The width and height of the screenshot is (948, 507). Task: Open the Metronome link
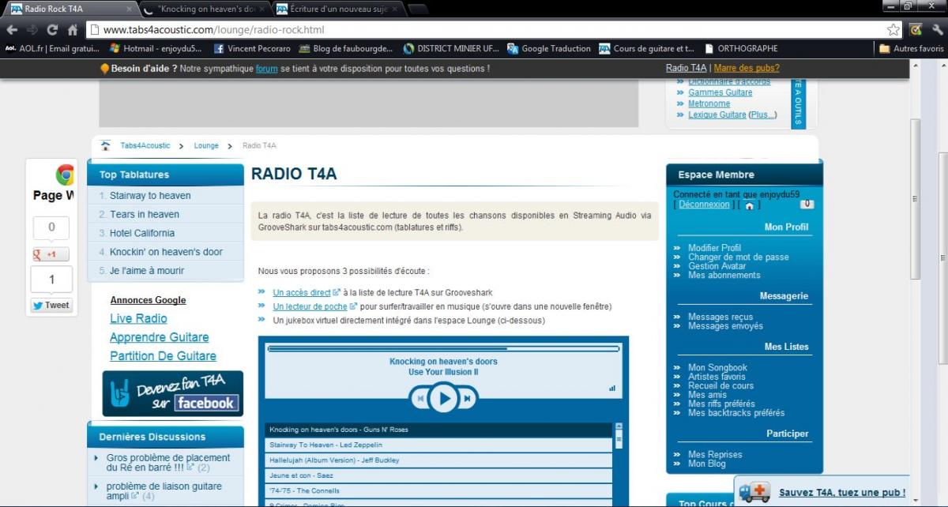[x=709, y=103]
